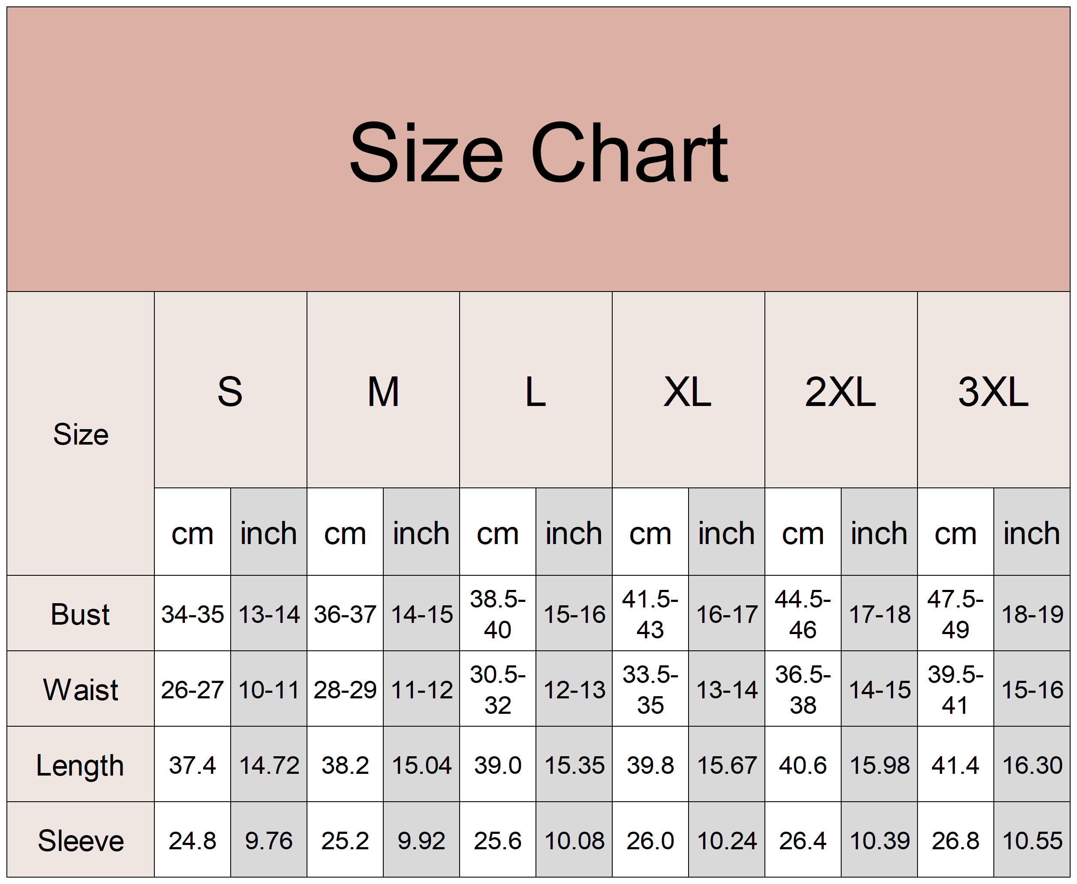Click the Bust row label
Image resolution: width=1077 pixels, height=884 pixels.
[x=81, y=613]
